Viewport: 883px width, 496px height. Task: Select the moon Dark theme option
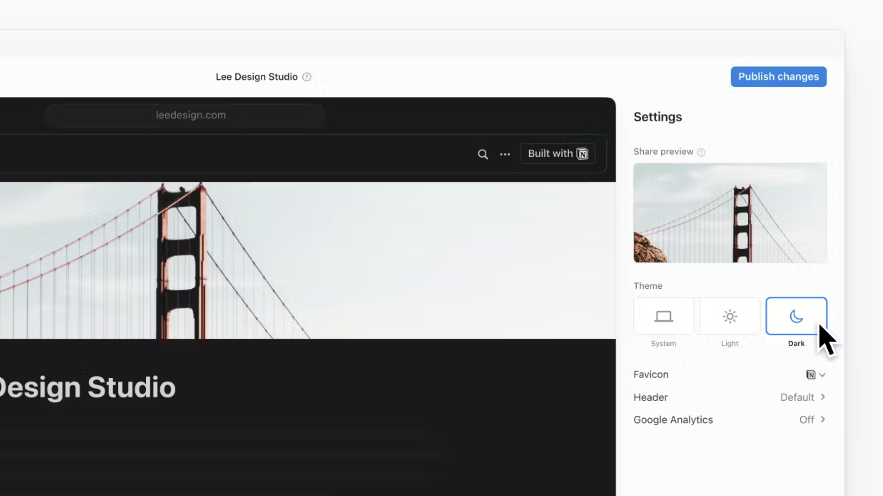796,316
